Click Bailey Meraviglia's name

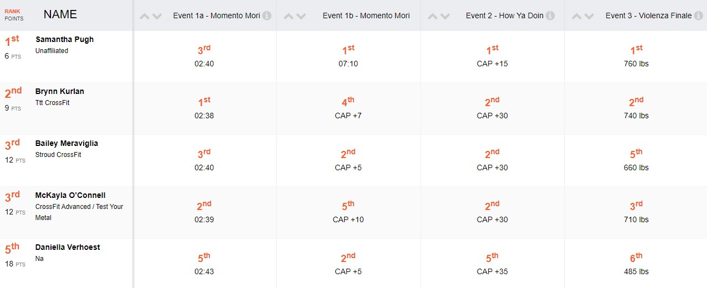pos(66,144)
